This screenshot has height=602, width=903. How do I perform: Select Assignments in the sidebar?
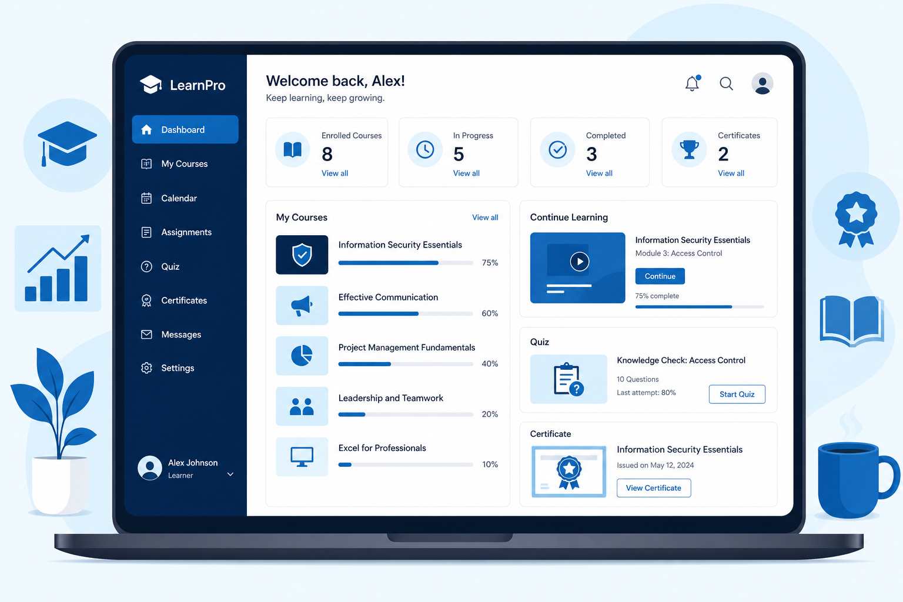click(x=185, y=232)
